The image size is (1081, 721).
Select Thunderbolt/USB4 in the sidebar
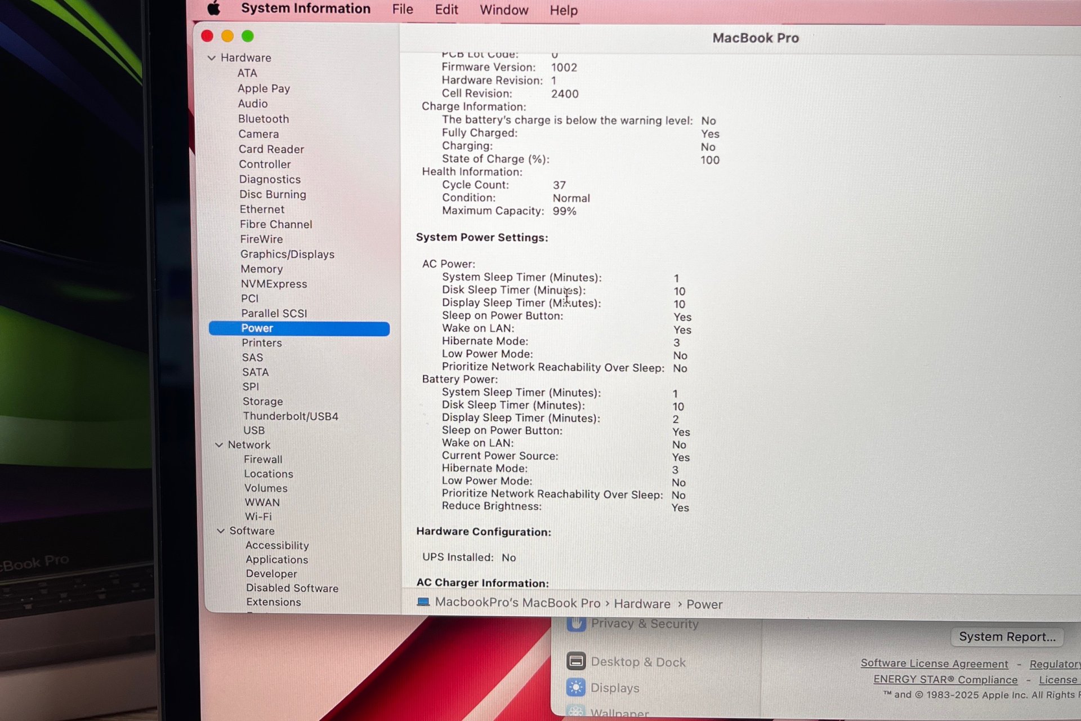(x=291, y=416)
